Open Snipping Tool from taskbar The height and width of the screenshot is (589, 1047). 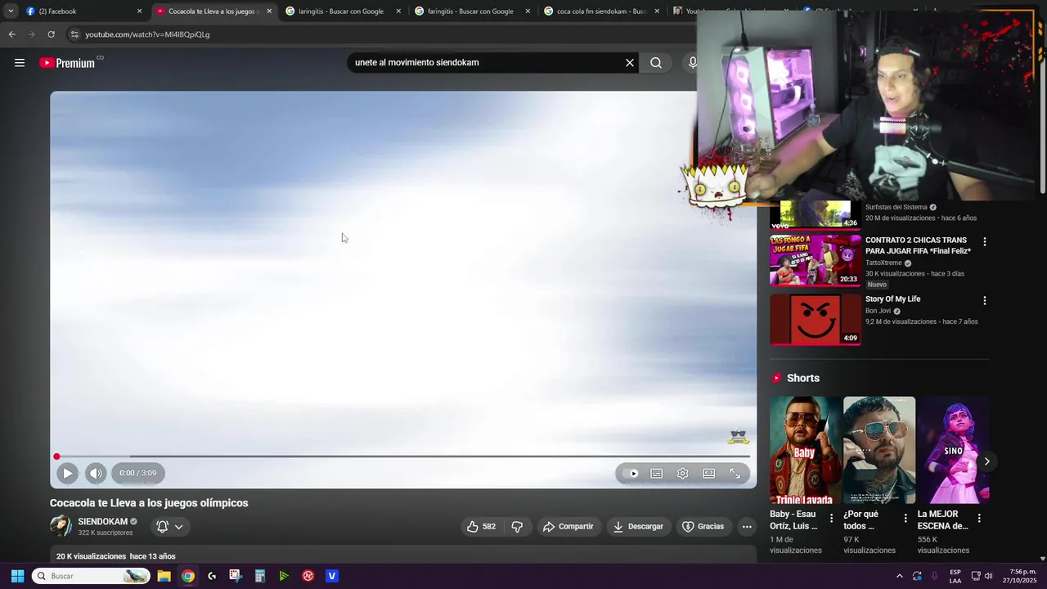tap(236, 576)
